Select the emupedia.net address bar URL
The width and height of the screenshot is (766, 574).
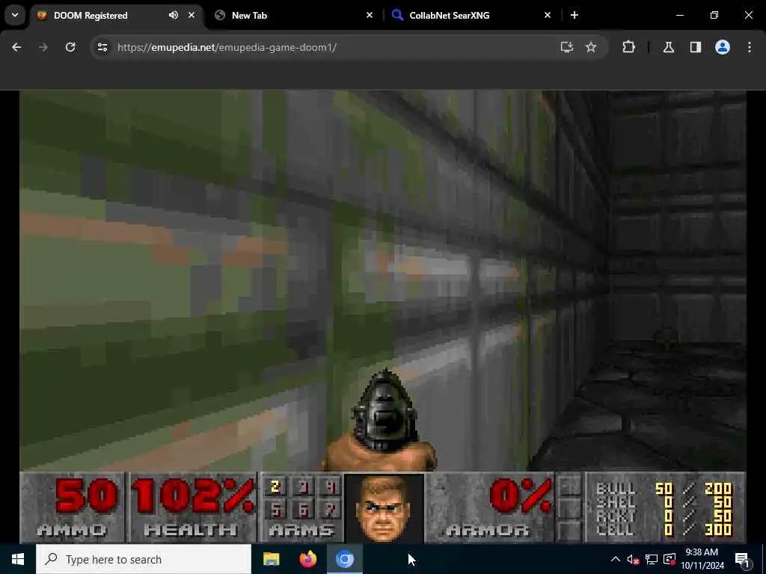coord(227,47)
